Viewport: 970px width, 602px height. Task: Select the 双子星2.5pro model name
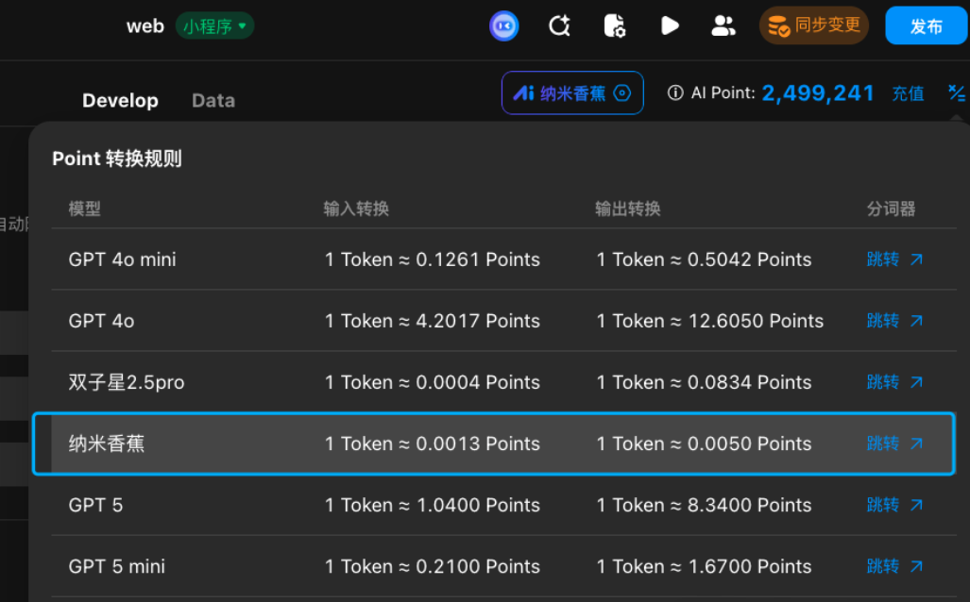click(x=127, y=382)
